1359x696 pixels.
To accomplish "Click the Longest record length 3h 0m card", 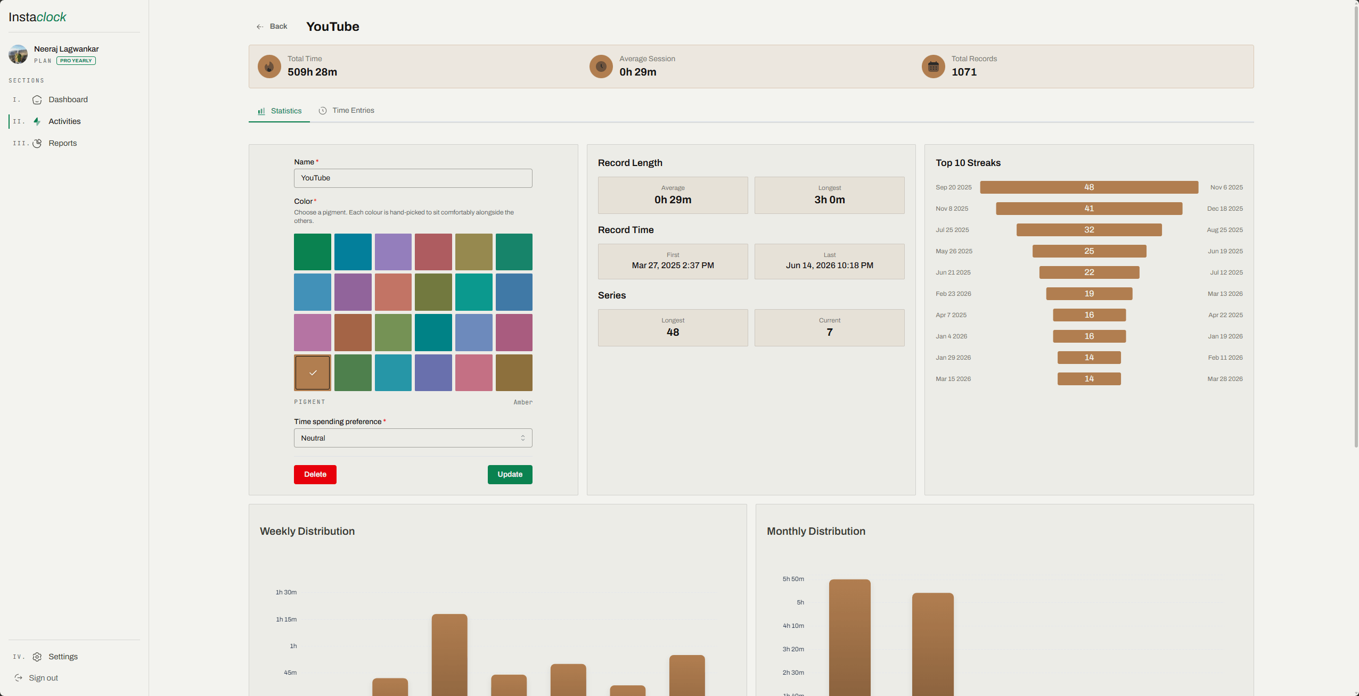I will pos(829,195).
